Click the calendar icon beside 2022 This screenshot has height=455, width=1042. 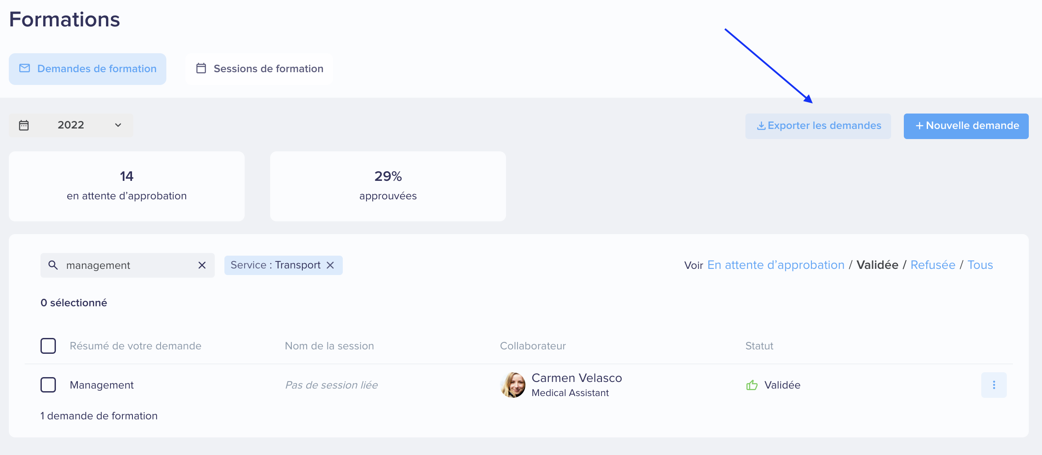tap(24, 125)
